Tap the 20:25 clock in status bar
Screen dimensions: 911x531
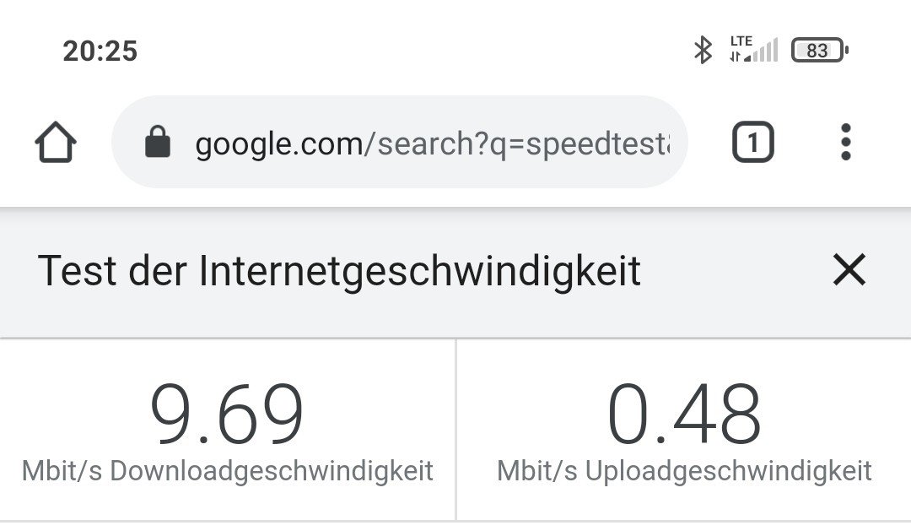(x=100, y=51)
